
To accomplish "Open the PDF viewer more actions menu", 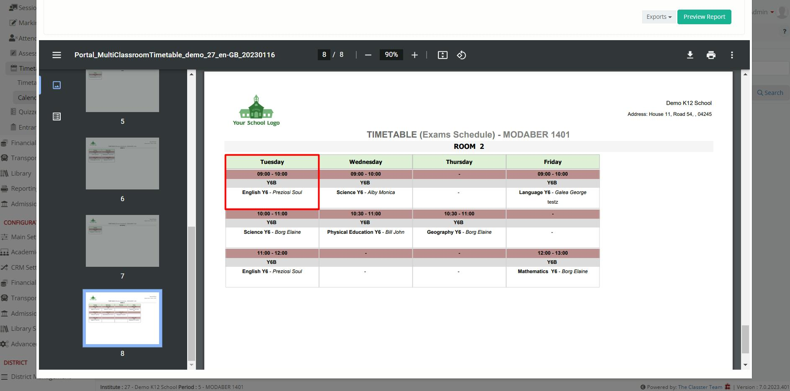I will [732, 55].
